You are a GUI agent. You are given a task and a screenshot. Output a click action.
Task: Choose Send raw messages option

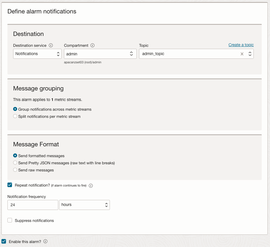coord(15,170)
